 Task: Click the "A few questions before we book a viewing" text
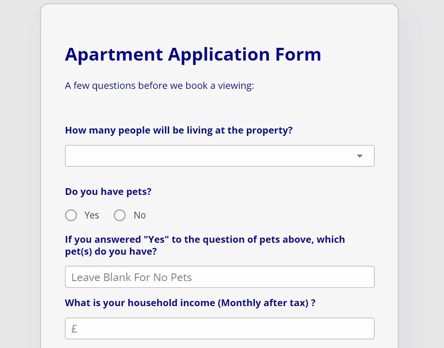(159, 86)
